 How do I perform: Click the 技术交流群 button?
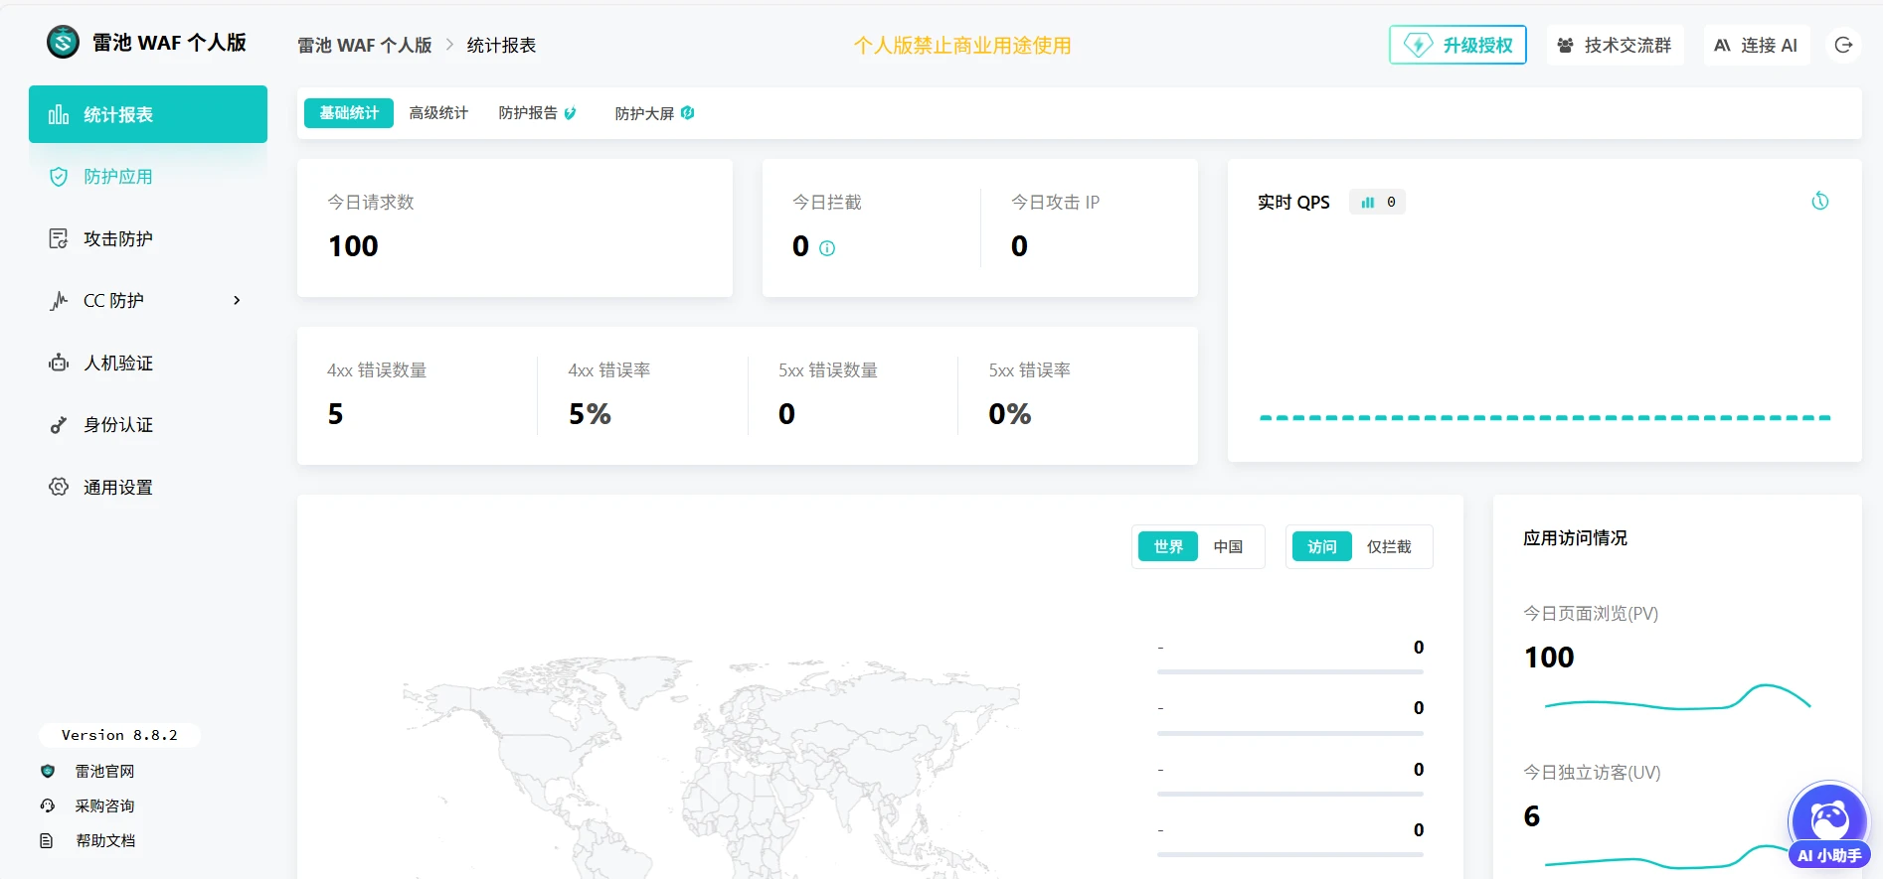(x=1616, y=45)
